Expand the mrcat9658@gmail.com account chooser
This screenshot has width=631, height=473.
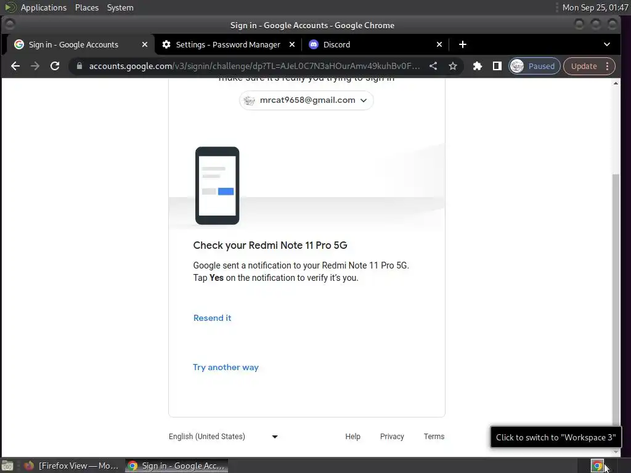tap(306, 100)
